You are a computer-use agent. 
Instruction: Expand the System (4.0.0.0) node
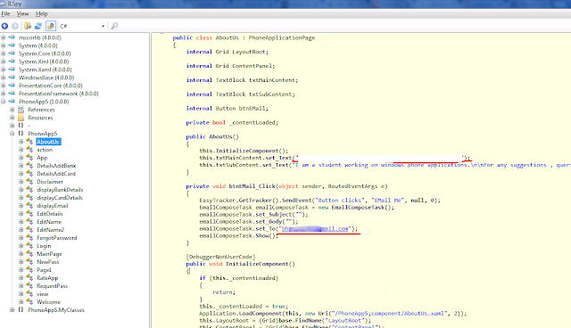click(x=4, y=45)
